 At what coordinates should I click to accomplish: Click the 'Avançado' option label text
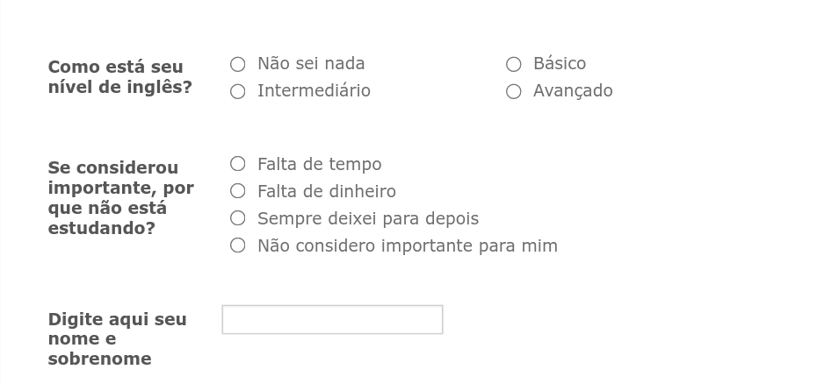tap(573, 91)
